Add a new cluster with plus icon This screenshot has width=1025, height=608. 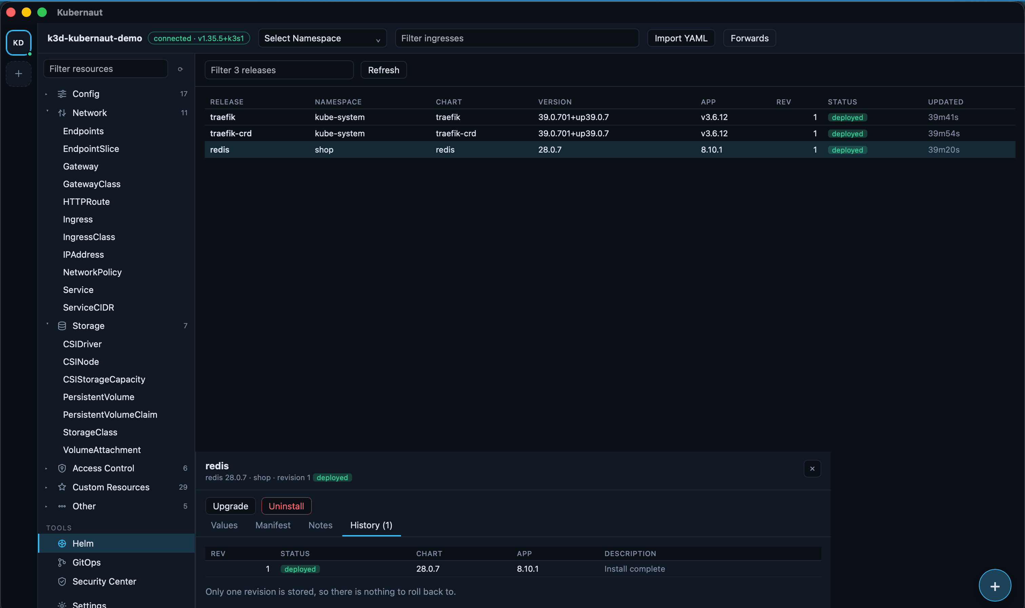(18, 74)
